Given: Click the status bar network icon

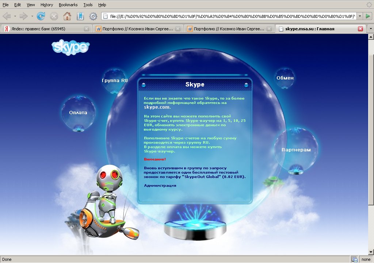Looking at the screenshot, I should coord(354,259).
